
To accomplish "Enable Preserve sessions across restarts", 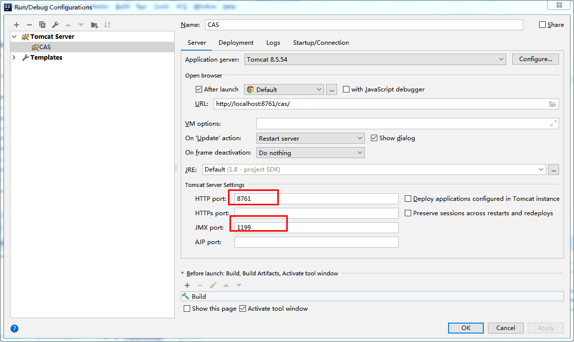I will (x=408, y=213).
